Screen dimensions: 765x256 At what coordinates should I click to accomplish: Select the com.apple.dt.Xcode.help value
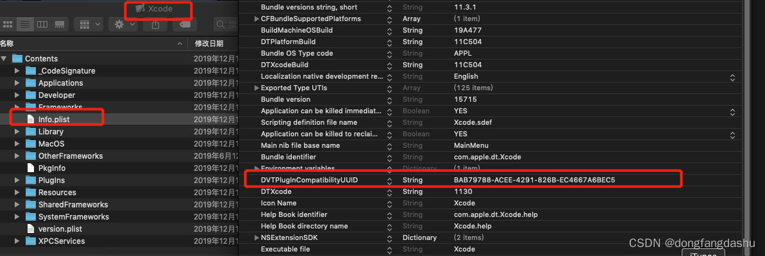click(496, 214)
